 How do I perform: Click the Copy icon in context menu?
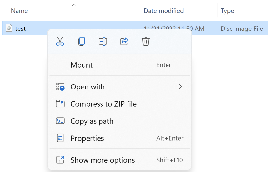pyautogui.click(x=81, y=41)
